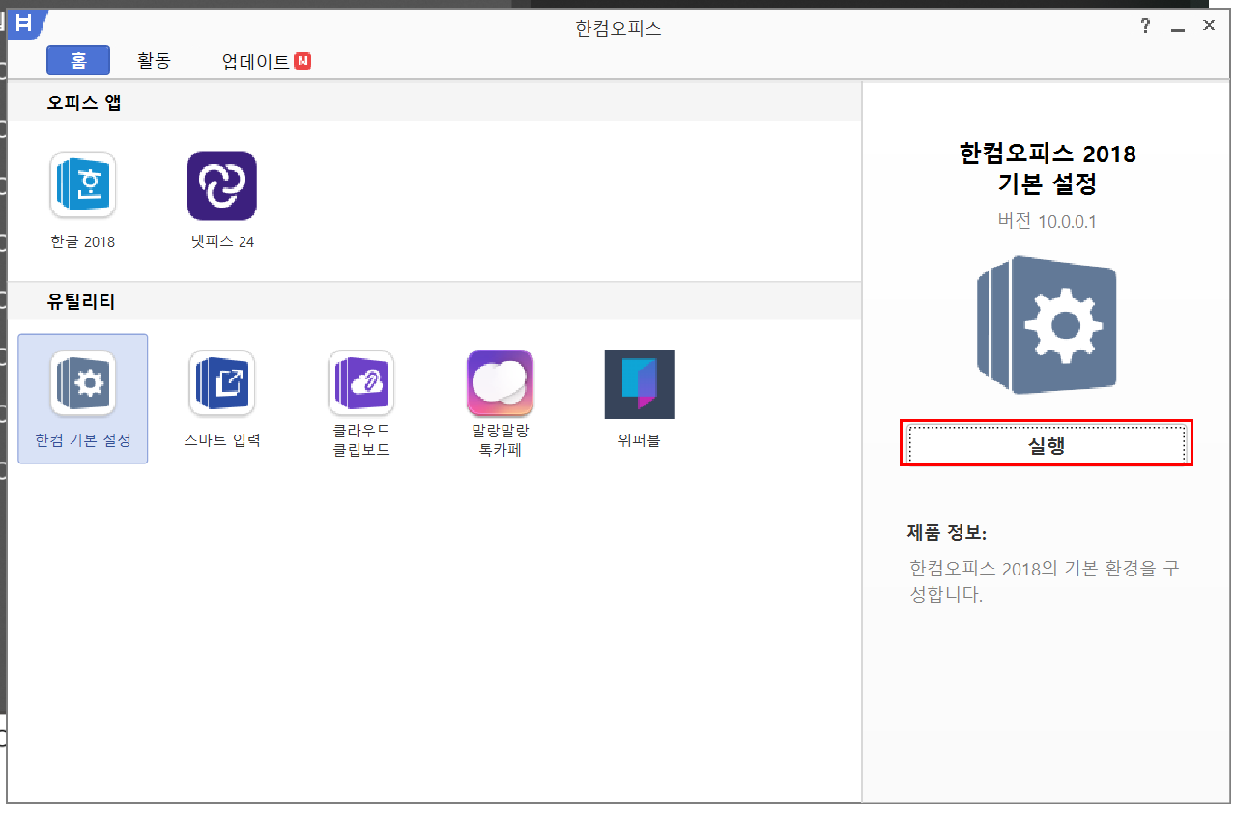Click the 버전 10.0.0.1 text
The width and height of the screenshot is (1235, 813).
(x=1048, y=221)
